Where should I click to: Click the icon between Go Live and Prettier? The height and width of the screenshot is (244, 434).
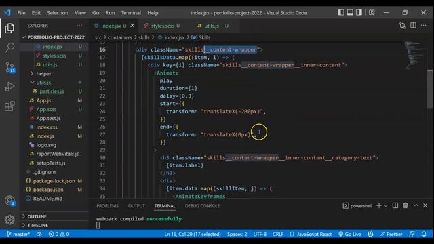coord(370,234)
